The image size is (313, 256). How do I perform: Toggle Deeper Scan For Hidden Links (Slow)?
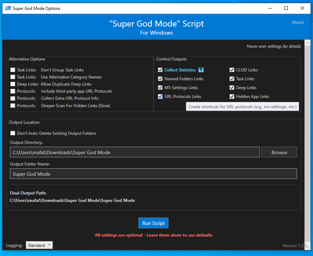(13, 105)
